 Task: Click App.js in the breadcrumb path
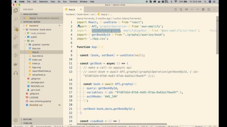104,14
